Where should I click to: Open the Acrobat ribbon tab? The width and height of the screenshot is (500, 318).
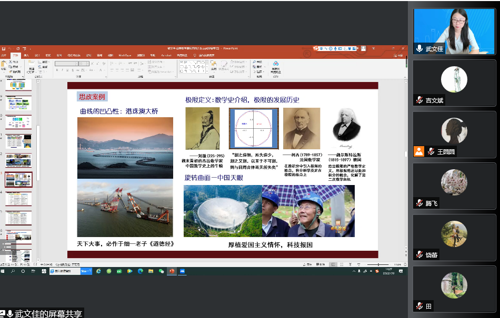click(166, 55)
